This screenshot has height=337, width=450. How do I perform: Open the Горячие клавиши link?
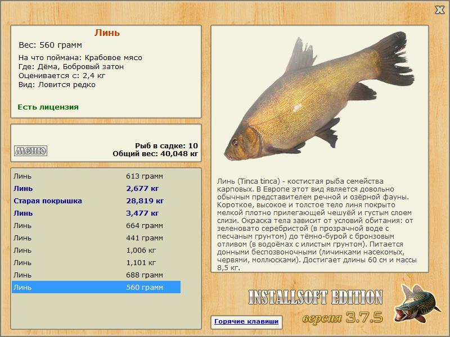pyautogui.click(x=246, y=321)
